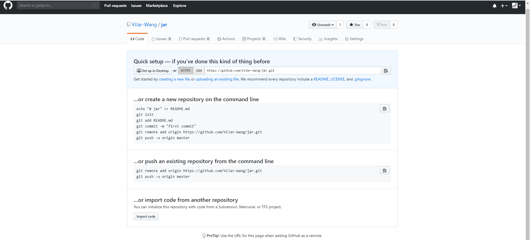Open Marketplace in the top navigation
The height and width of the screenshot is (240, 530).
pos(157,6)
